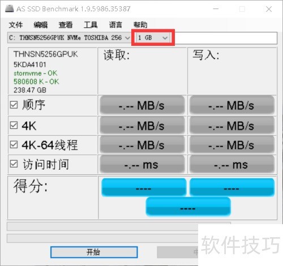The width and height of the screenshot is (283, 266).
Task: Open the 编辑 menu
Action: [41, 25]
